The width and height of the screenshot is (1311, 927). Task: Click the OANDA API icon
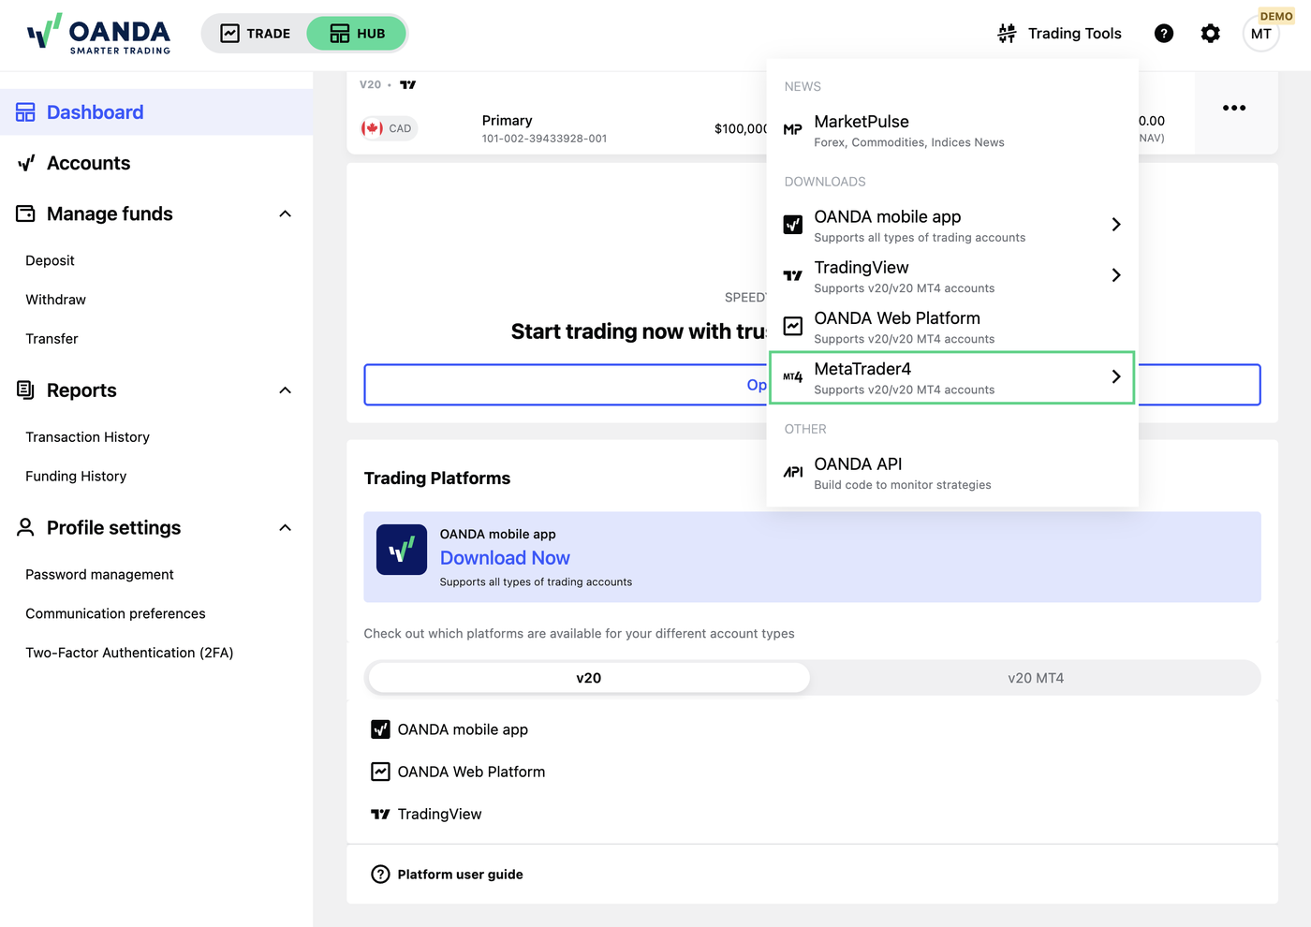[x=793, y=472]
